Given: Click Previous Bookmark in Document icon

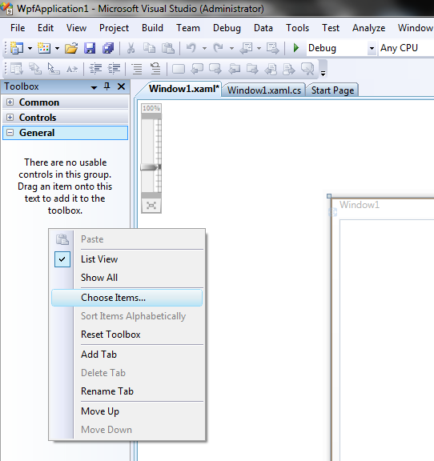Looking at the screenshot, I should pyautogui.click(x=271, y=69).
